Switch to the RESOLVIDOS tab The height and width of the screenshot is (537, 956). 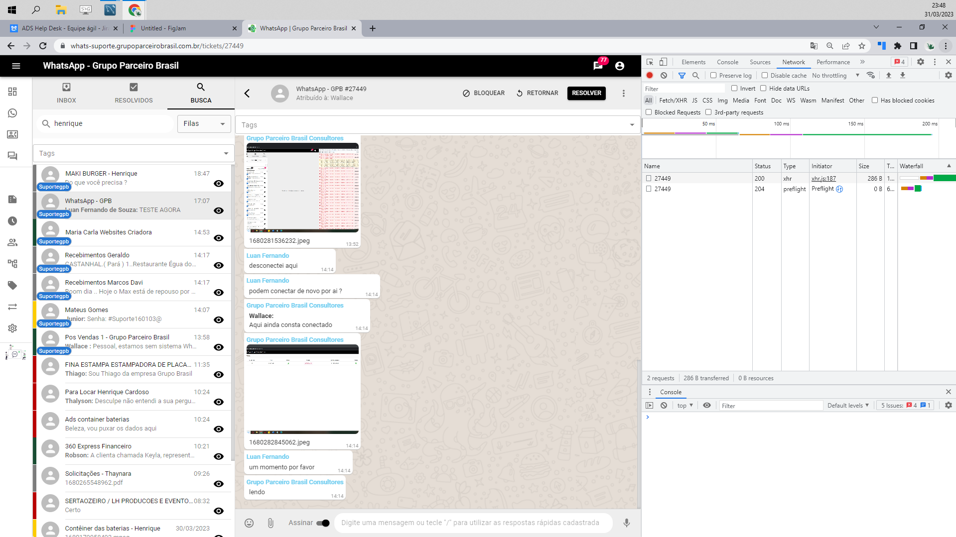click(133, 93)
